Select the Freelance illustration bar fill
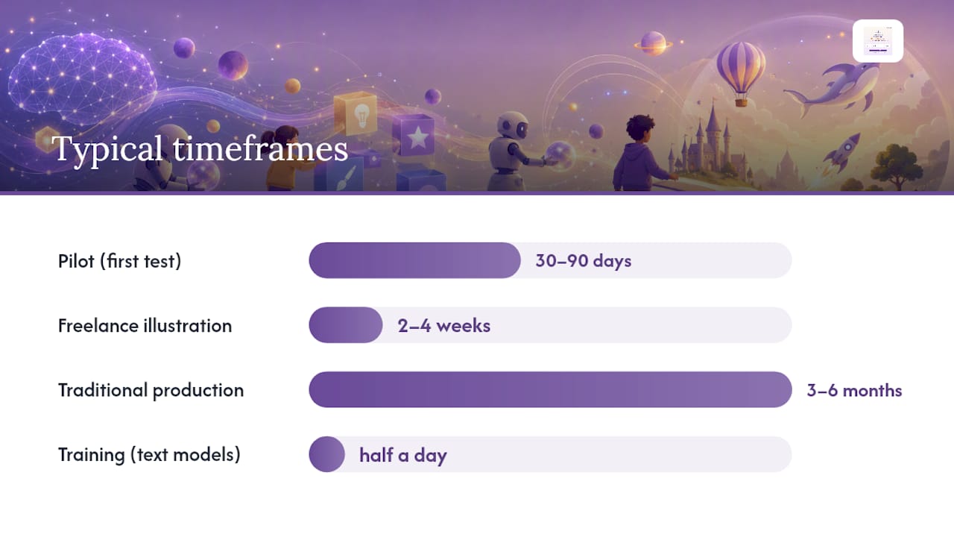Image resolution: width=954 pixels, height=537 pixels. (x=346, y=325)
